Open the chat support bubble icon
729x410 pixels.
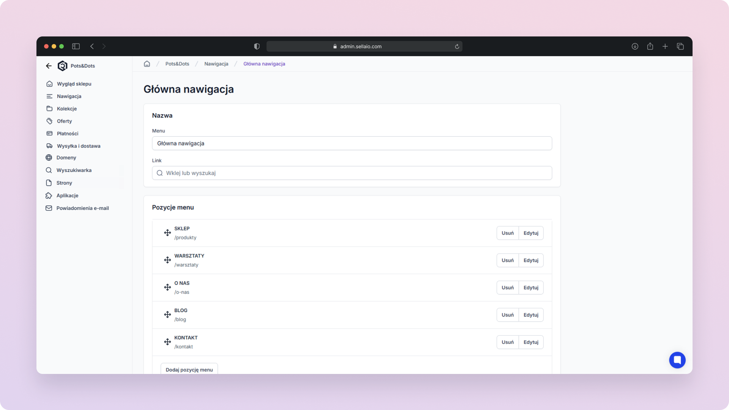click(677, 360)
